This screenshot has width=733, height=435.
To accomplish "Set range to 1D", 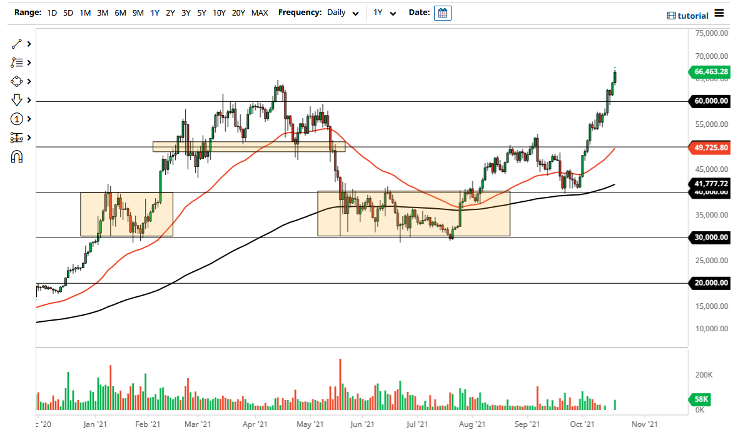I will coord(52,13).
